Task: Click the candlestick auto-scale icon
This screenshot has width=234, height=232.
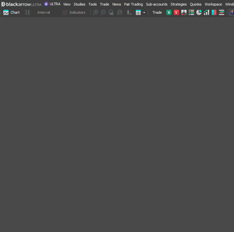Action: (129, 12)
